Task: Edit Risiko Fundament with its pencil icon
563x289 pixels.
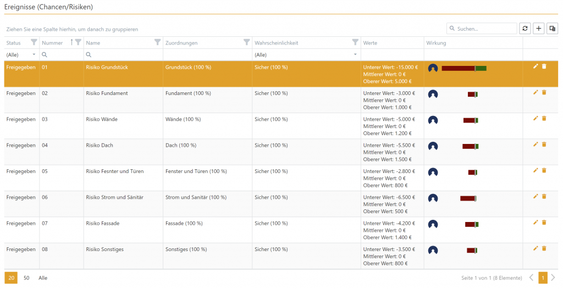Action: pos(536,92)
